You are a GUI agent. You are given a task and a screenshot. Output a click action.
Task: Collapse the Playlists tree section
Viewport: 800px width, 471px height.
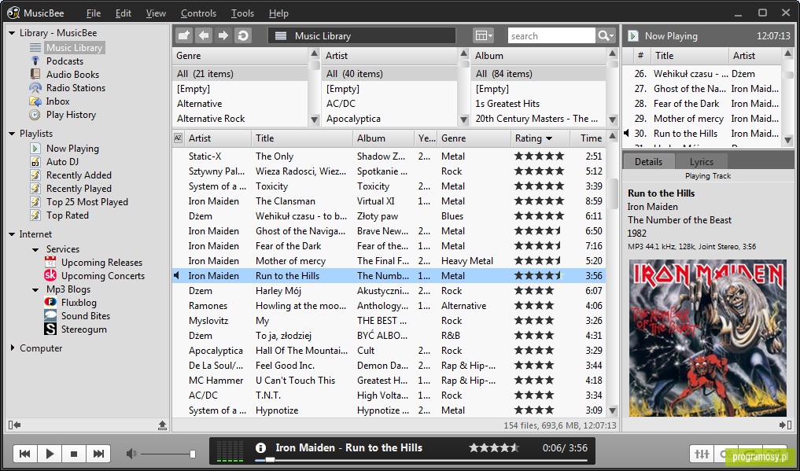12,134
